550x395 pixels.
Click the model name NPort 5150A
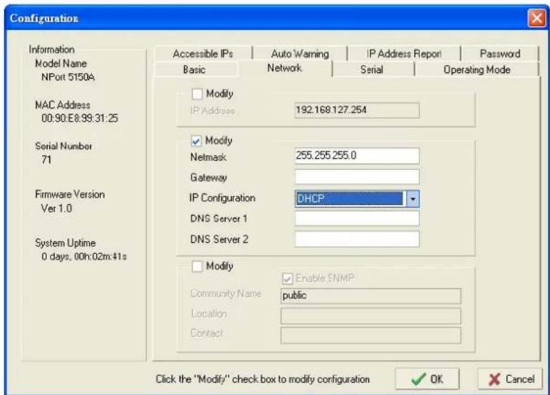[68, 77]
